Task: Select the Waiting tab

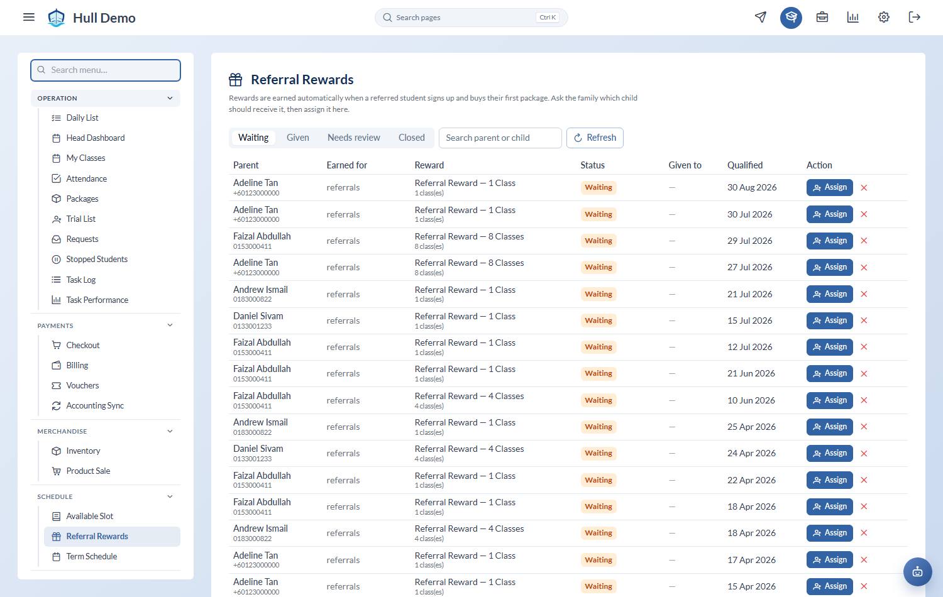Action: [253, 138]
